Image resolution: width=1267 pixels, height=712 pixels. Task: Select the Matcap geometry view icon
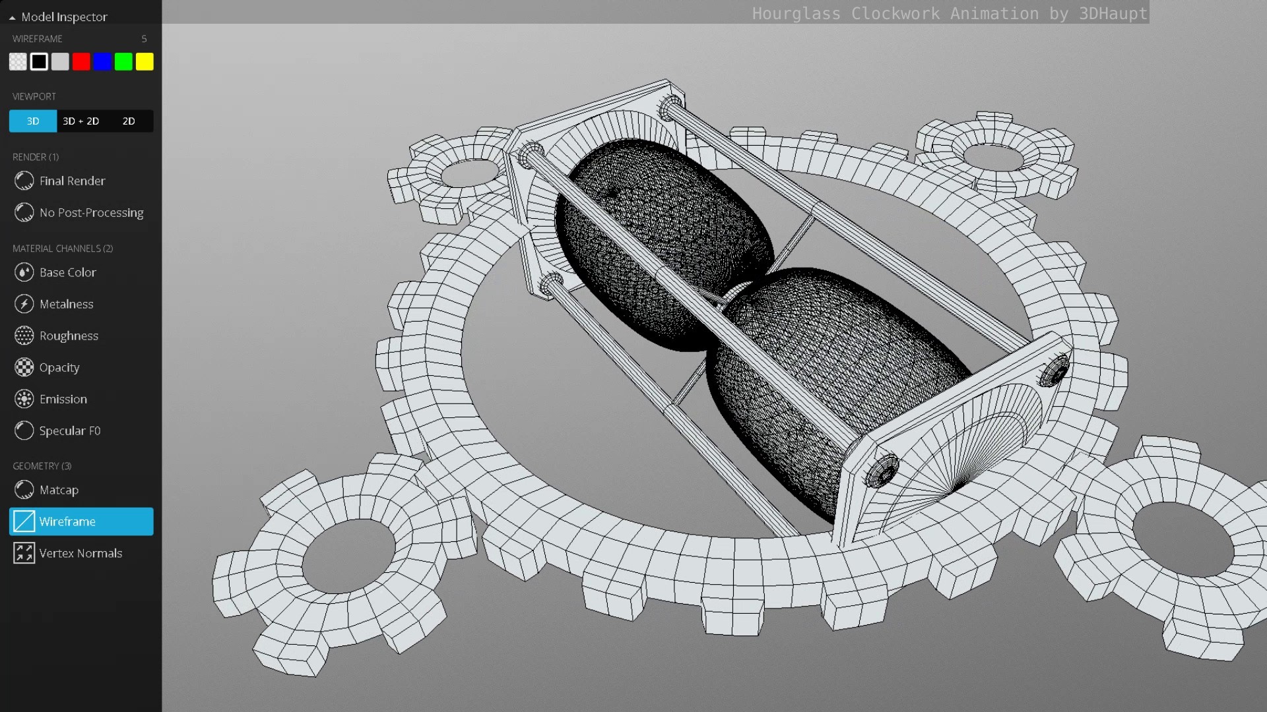[x=24, y=490]
